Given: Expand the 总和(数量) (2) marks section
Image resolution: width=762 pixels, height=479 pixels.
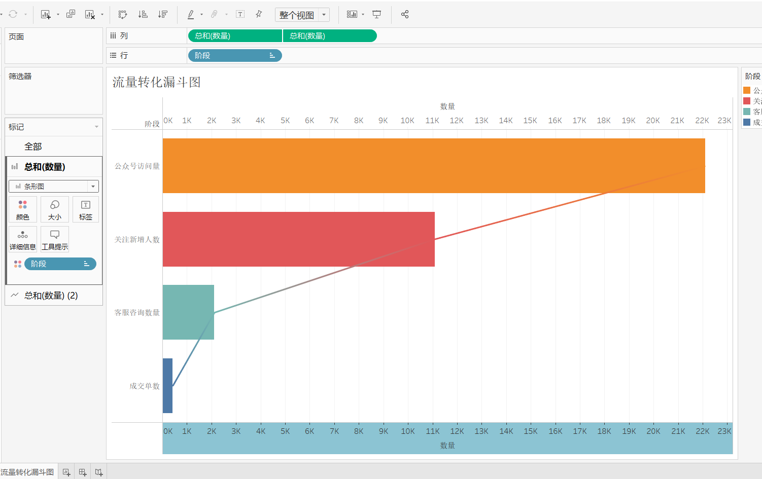Looking at the screenshot, I should pyautogui.click(x=54, y=296).
